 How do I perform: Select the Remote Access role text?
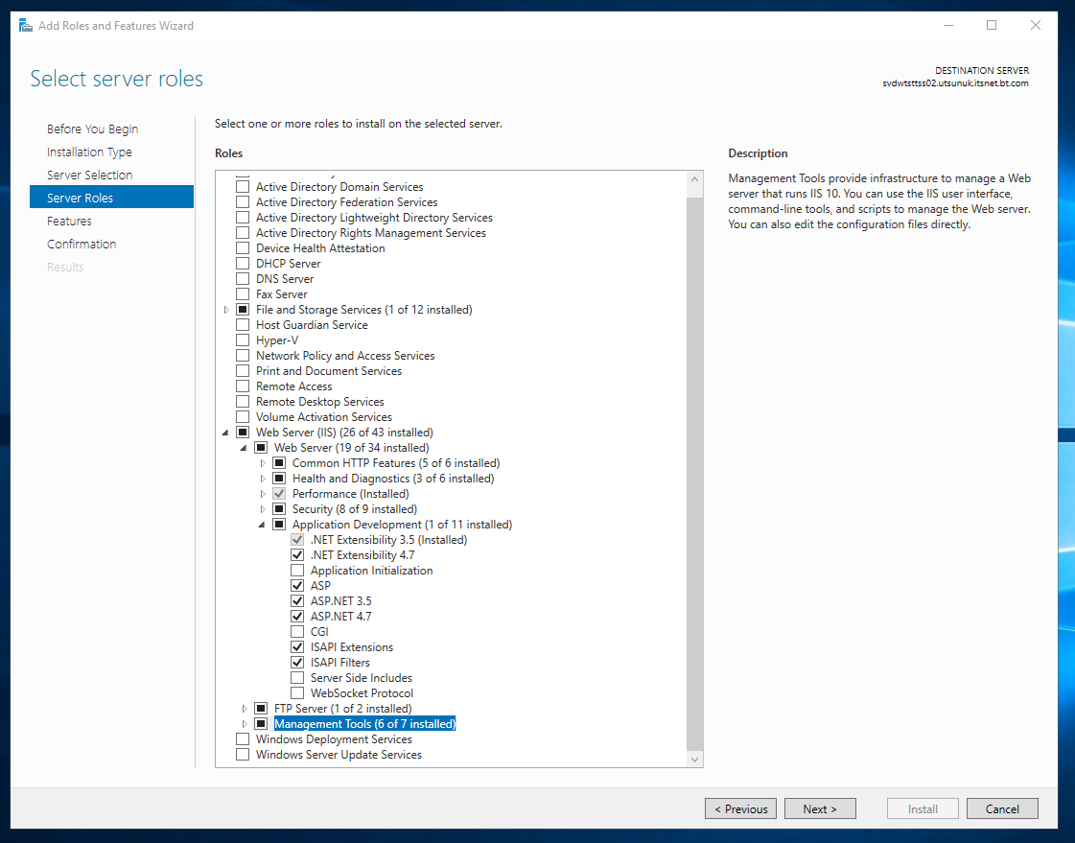[x=294, y=386]
